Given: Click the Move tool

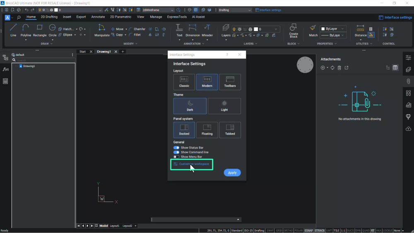Looking at the screenshot, I should [117, 29].
